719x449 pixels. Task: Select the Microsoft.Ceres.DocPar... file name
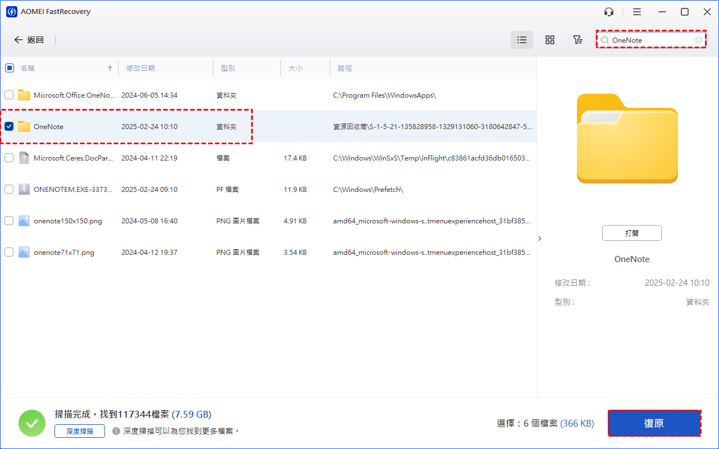click(x=74, y=158)
